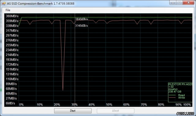Screen dimensions: 196x116
Task: Click the 317MB/s axis label
Action: tap(12, 31)
